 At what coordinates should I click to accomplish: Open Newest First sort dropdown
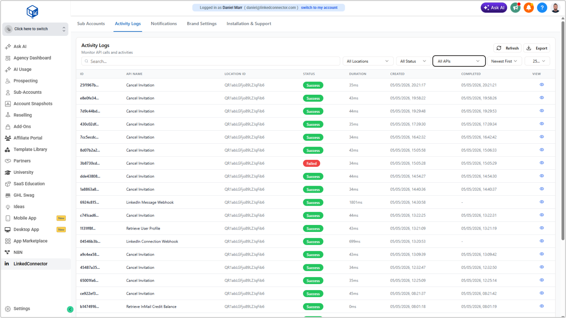point(504,61)
